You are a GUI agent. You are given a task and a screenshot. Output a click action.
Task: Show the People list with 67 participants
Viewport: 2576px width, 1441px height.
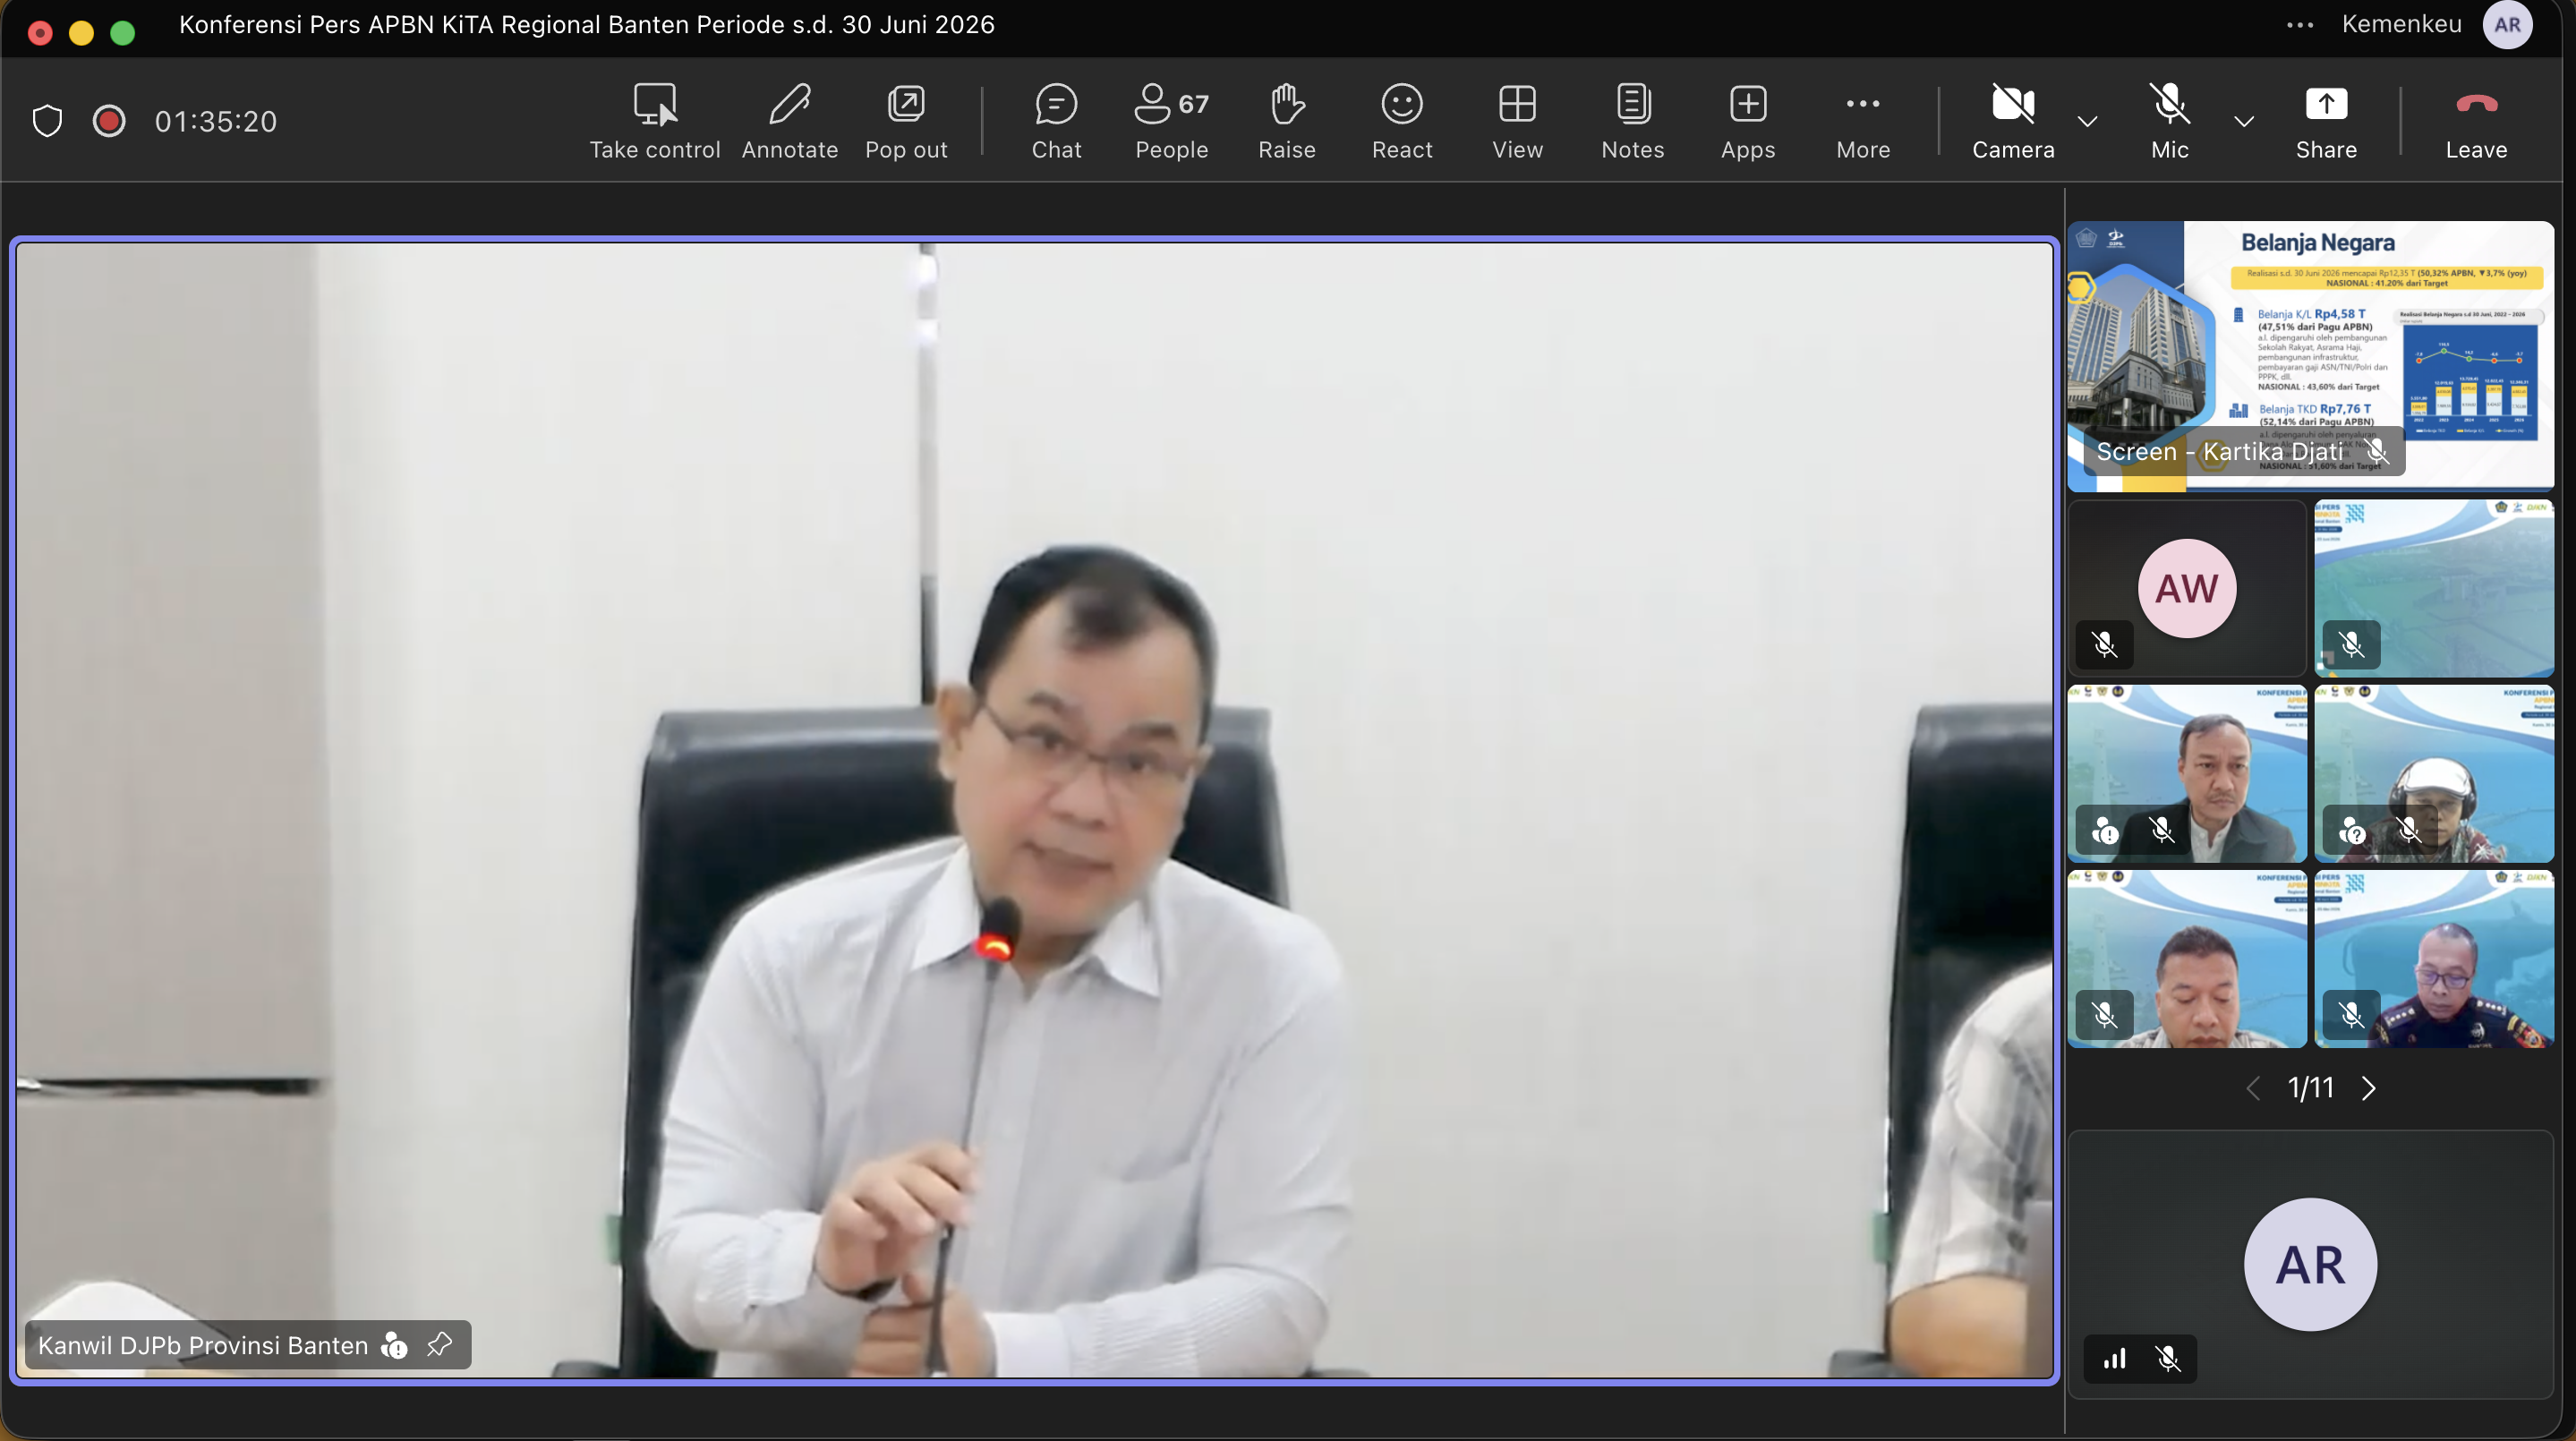coord(1172,121)
